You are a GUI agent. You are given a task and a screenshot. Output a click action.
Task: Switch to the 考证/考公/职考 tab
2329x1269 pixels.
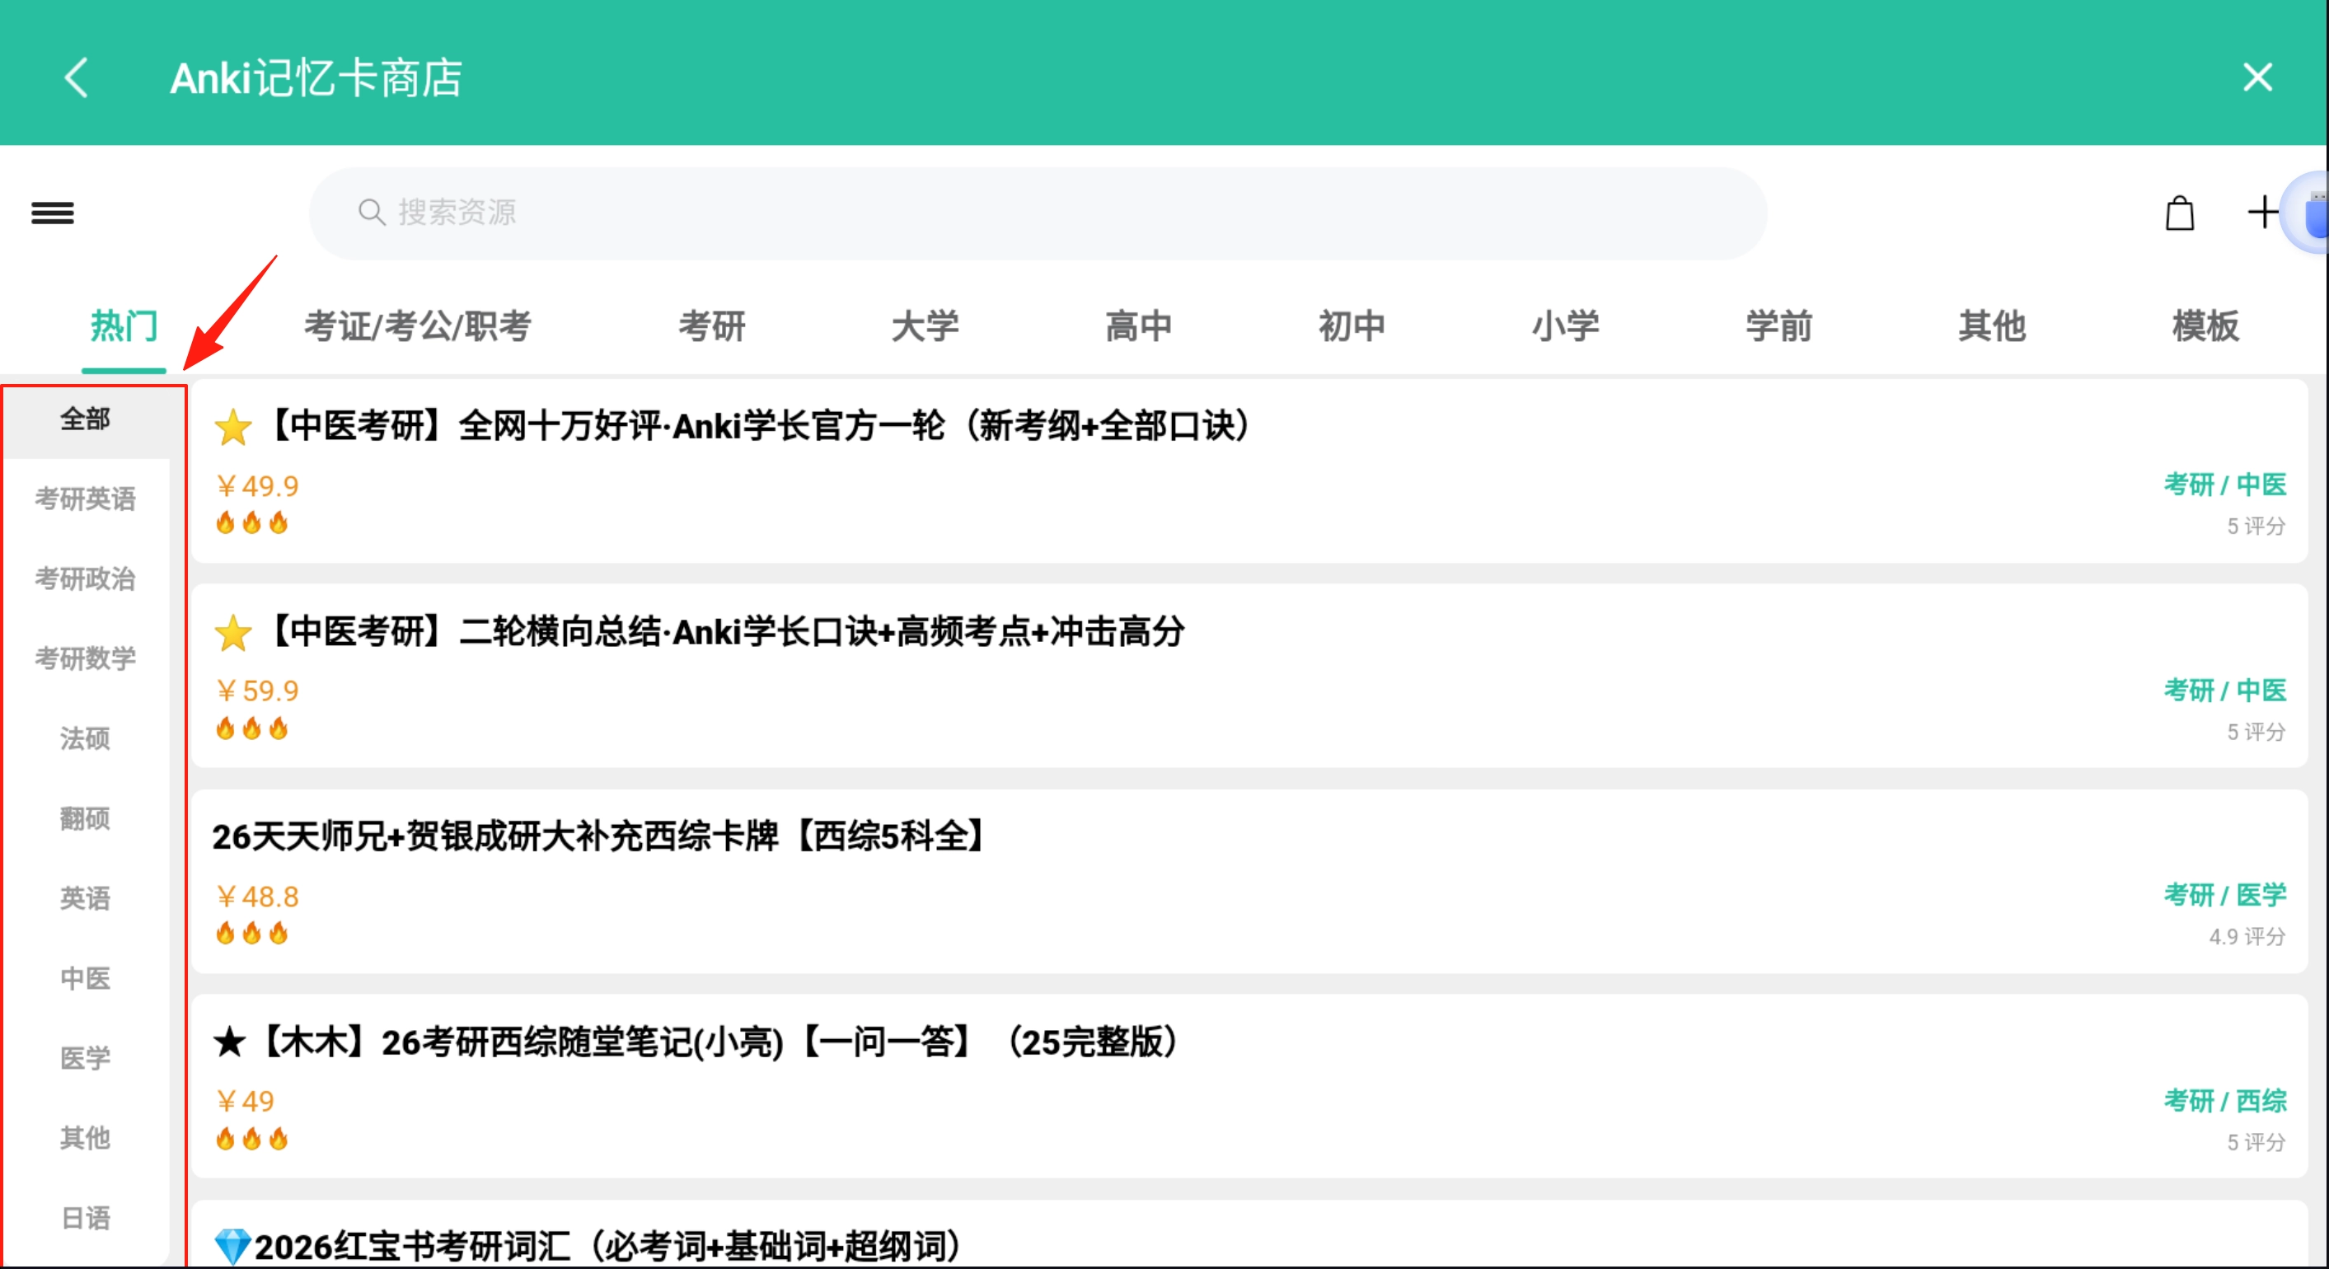point(418,326)
